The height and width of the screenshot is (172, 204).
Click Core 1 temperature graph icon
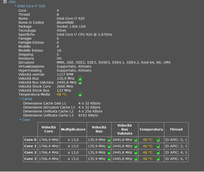158,146
